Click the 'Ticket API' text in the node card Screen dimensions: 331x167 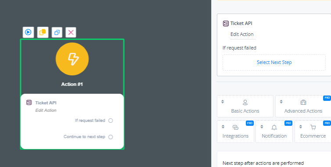click(46, 103)
